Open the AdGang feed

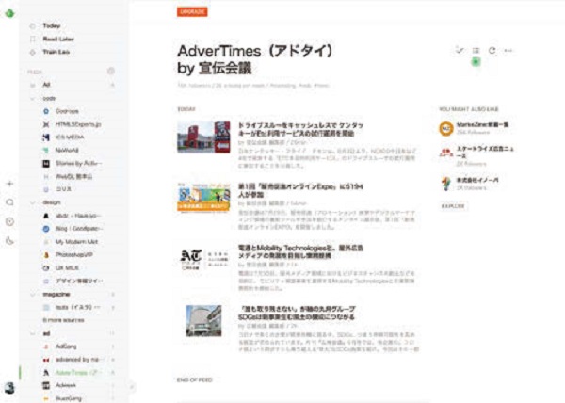[x=66, y=347]
